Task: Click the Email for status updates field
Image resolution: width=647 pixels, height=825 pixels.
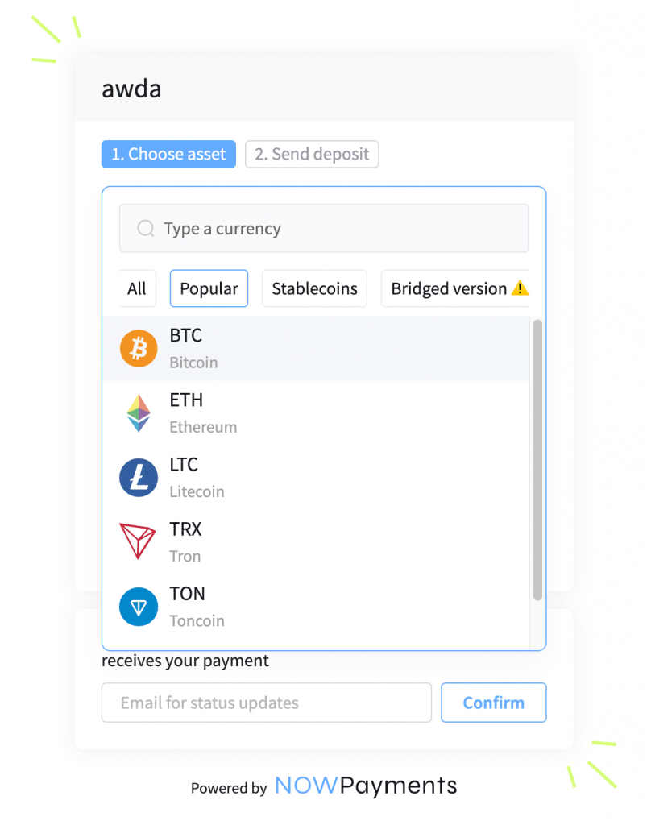Action: click(267, 703)
